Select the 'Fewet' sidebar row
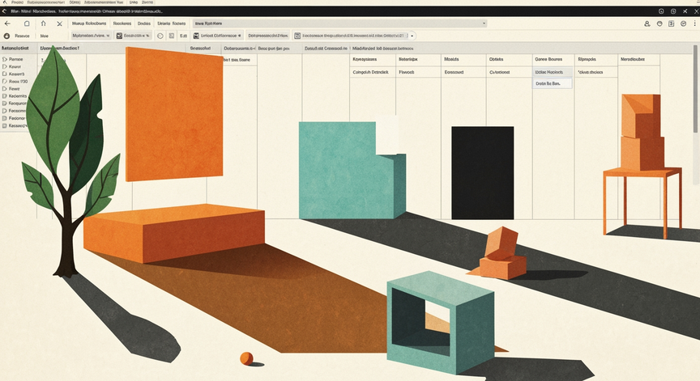 pos(15,89)
